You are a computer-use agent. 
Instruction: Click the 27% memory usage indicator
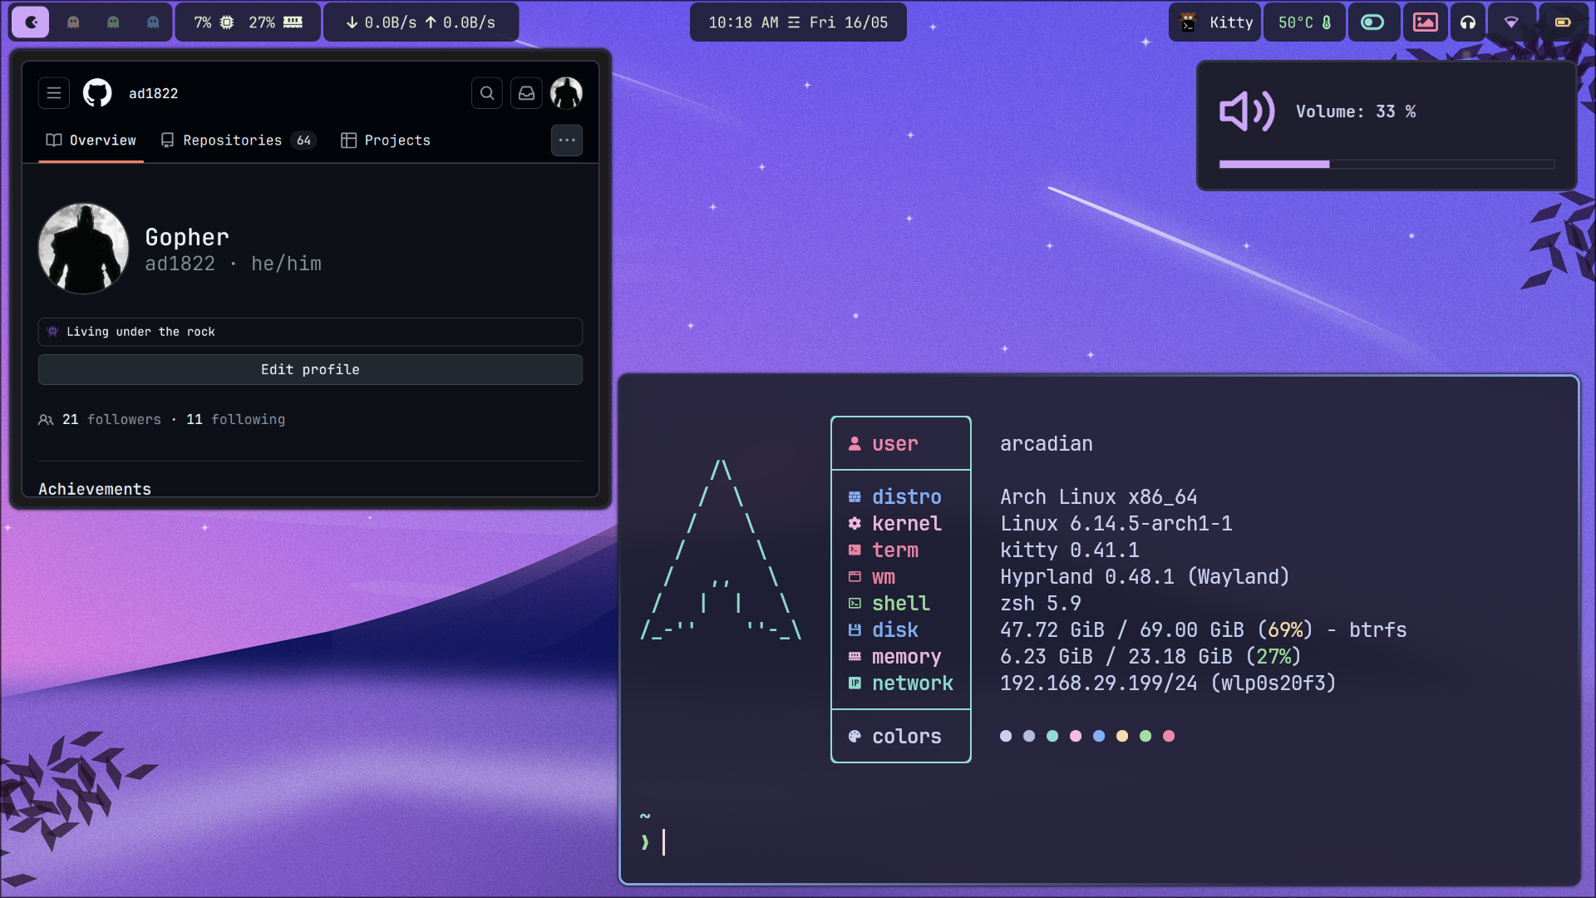coord(276,22)
